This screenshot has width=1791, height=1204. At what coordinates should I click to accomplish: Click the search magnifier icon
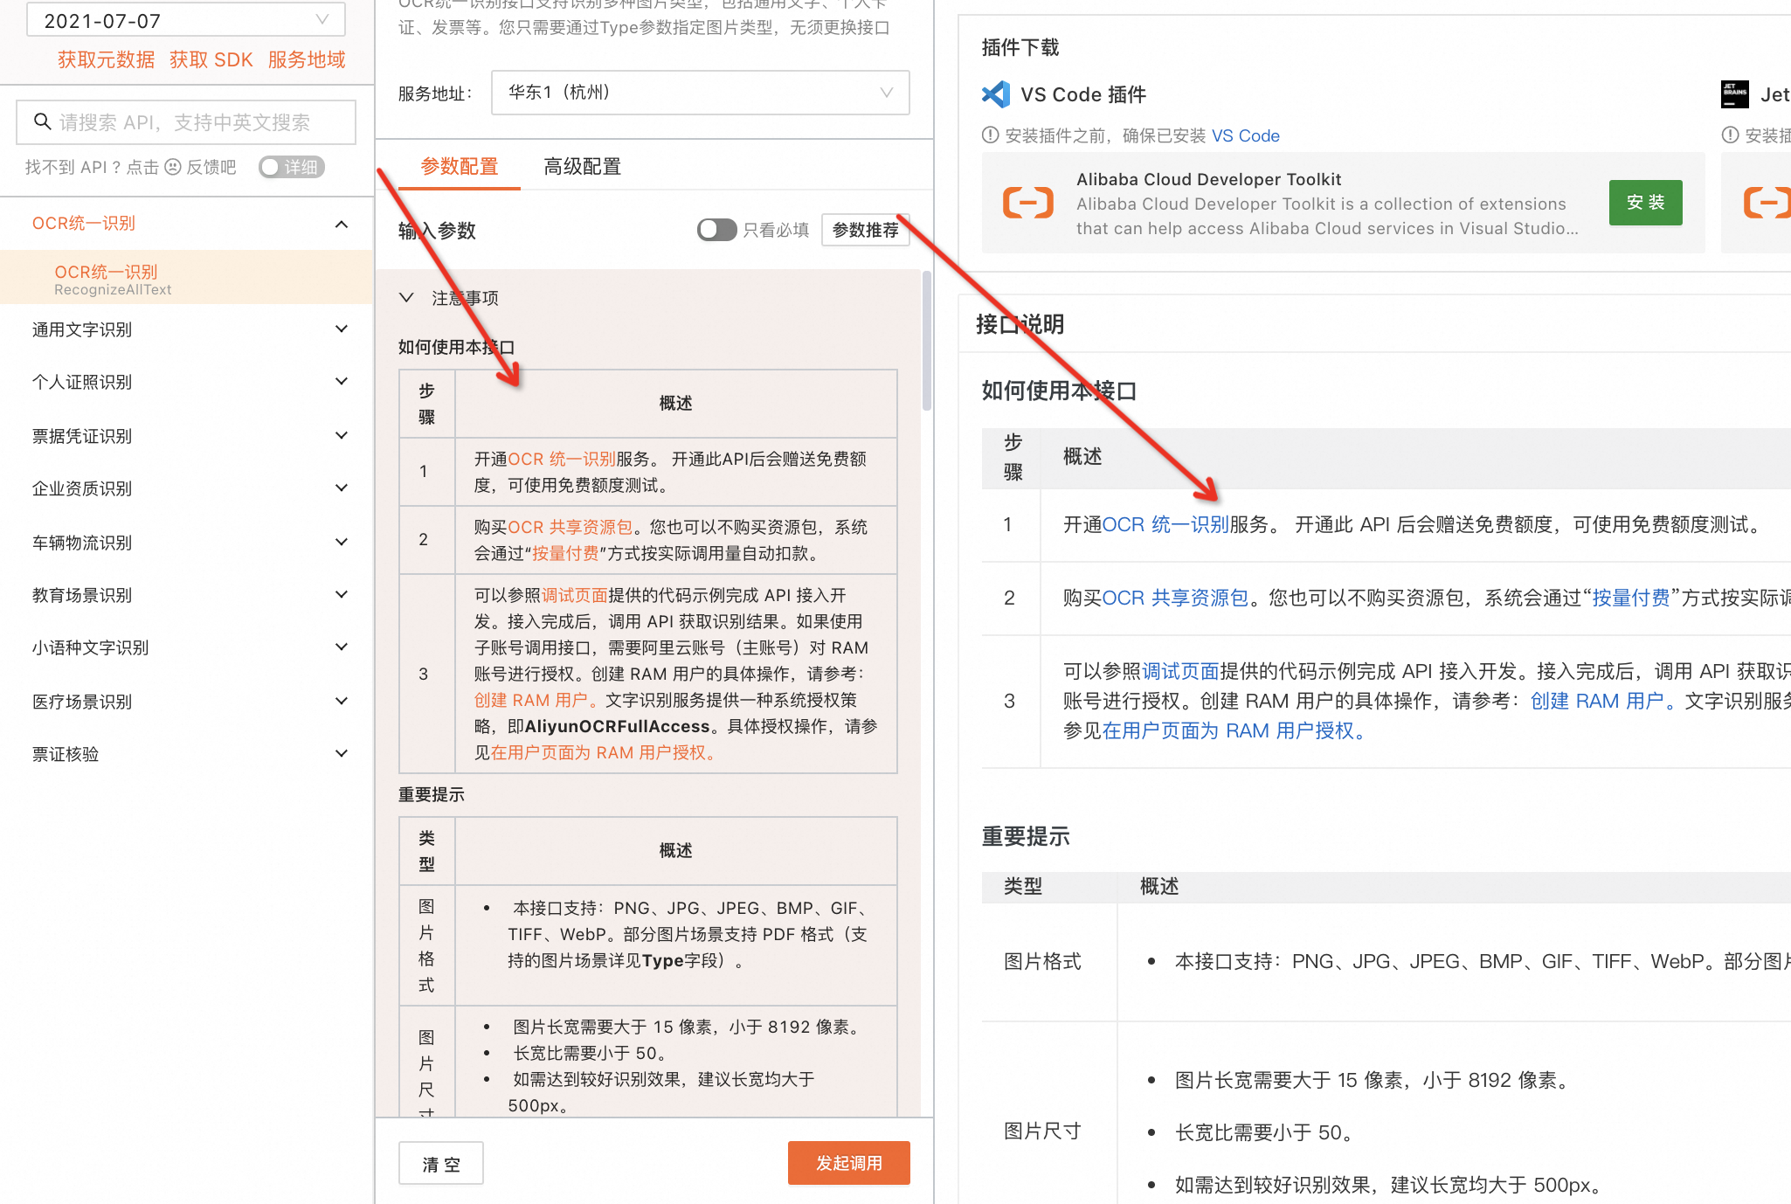42,121
